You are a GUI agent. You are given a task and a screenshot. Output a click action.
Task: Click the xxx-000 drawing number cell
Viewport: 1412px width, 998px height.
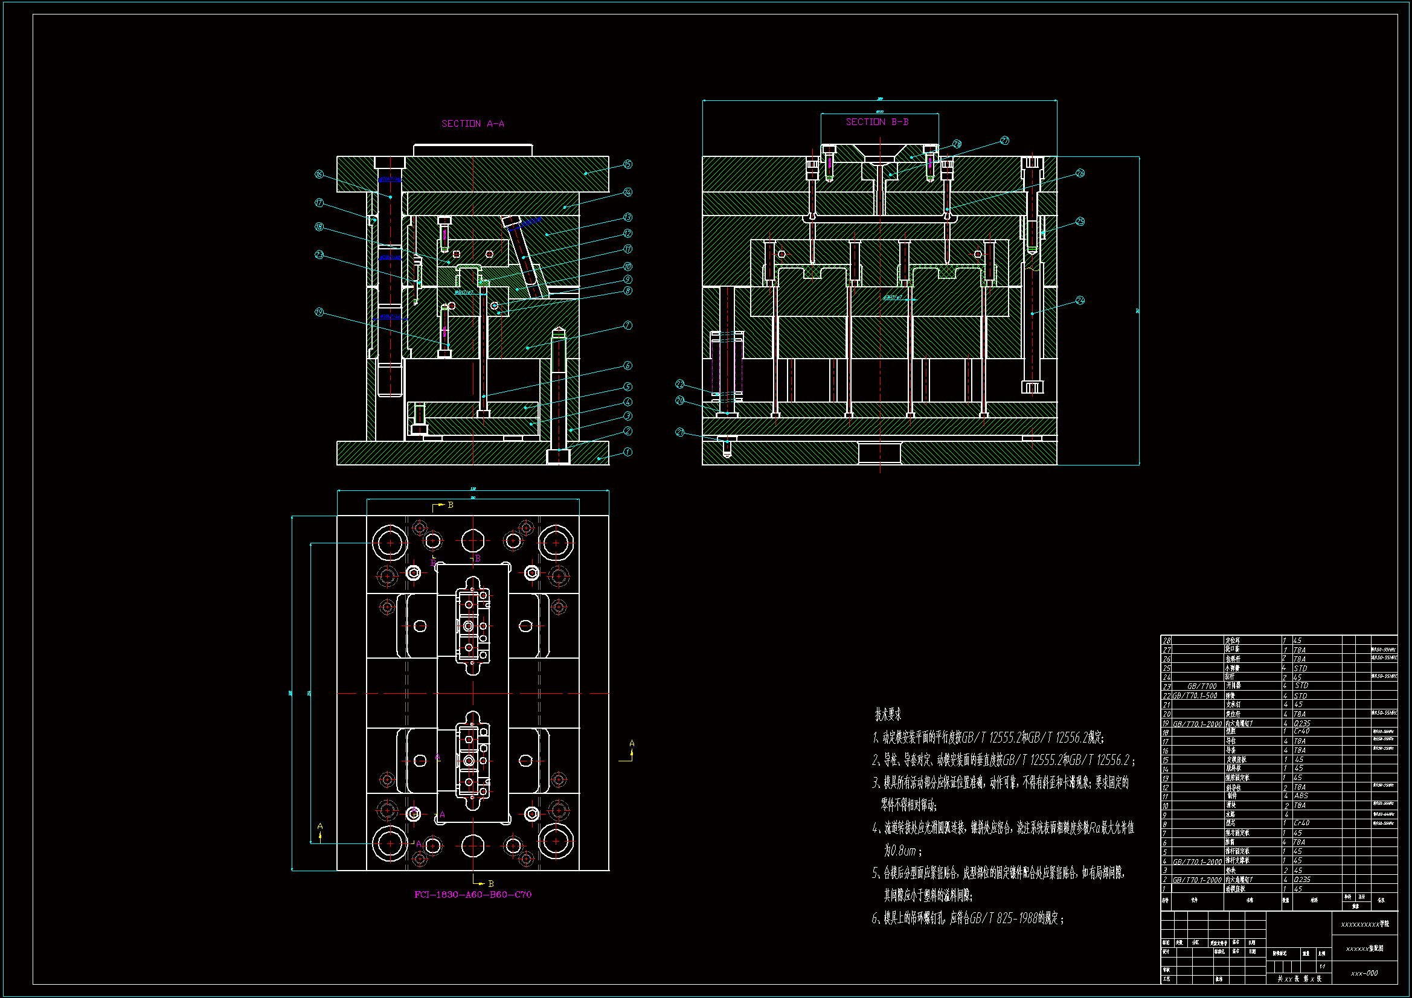pos(1364,973)
